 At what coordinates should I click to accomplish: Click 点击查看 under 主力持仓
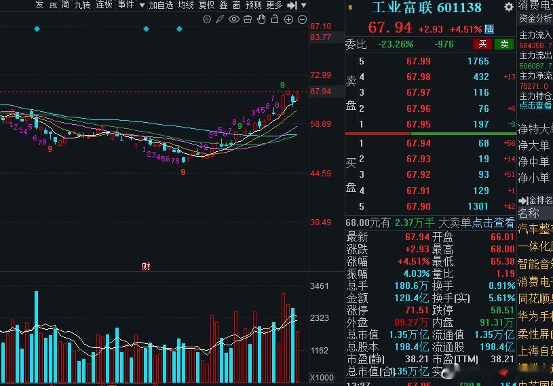(x=535, y=105)
